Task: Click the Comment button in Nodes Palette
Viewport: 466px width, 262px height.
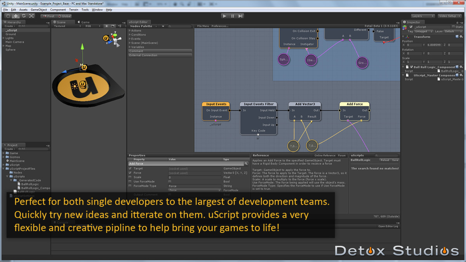Action: click(x=160, y=51)
